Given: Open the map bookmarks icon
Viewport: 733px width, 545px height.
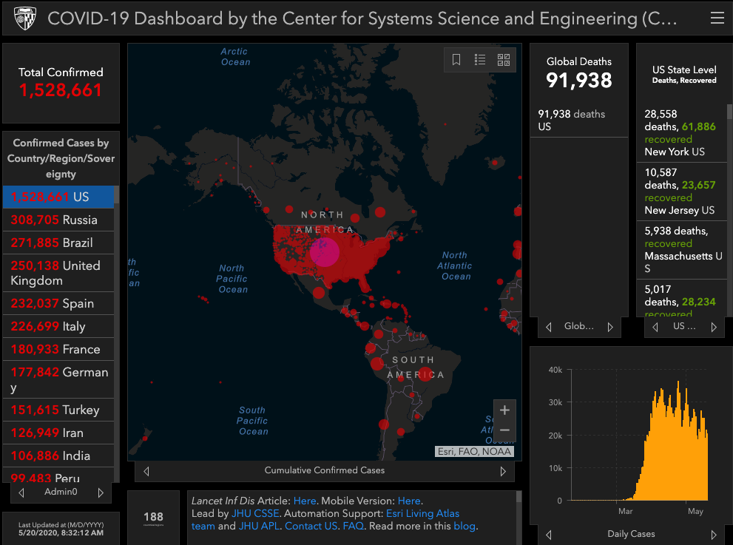Looking at the screenshot, I should pos(456,60).
